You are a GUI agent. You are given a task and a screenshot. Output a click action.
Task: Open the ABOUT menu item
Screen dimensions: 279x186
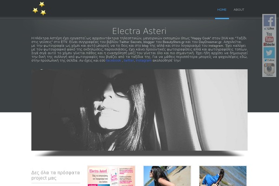239,10
